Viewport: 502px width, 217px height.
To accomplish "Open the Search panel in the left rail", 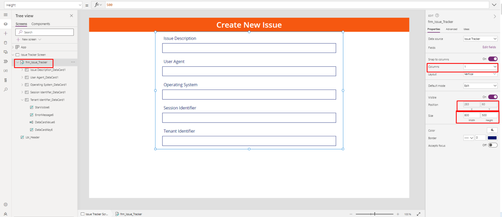I will pos(5,89).
